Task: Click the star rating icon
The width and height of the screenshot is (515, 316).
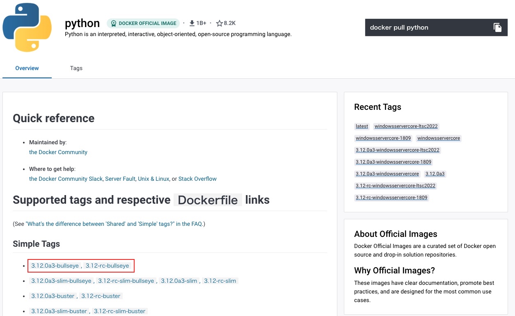Action: [219, 23]
